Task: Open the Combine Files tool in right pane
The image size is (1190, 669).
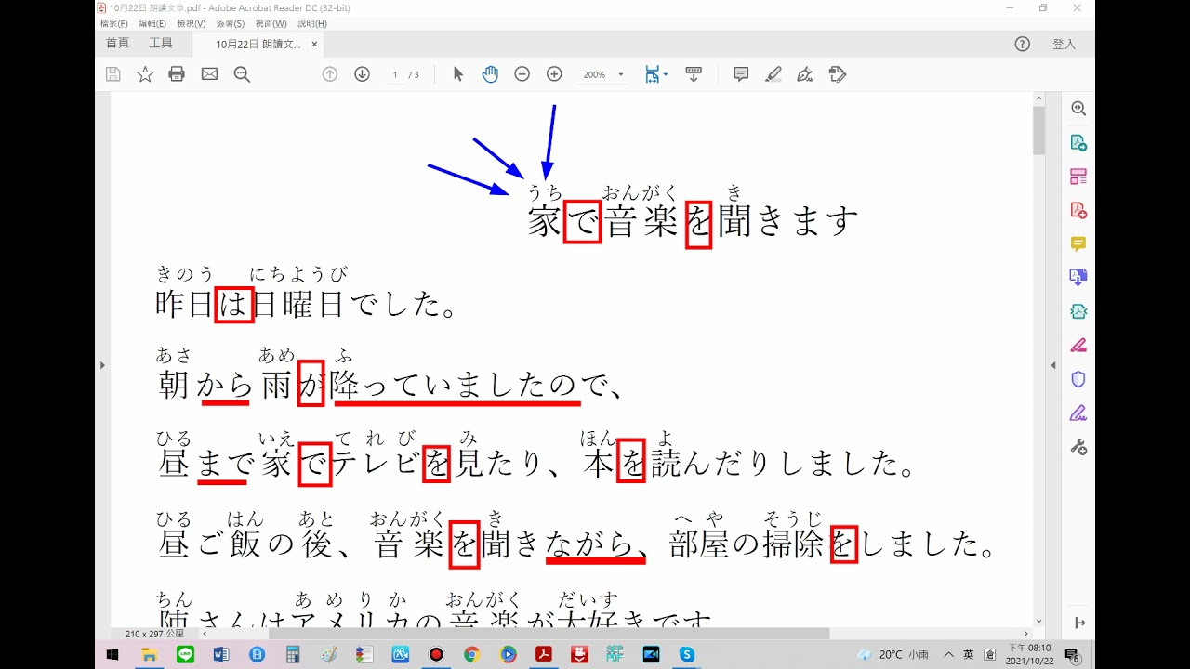Action: [1078, 277]
